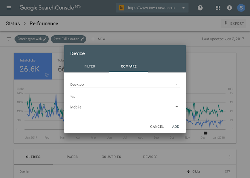Screen dimensions: 250x178
Task: Click the Queries column header
Action: (x=24, y=171)
